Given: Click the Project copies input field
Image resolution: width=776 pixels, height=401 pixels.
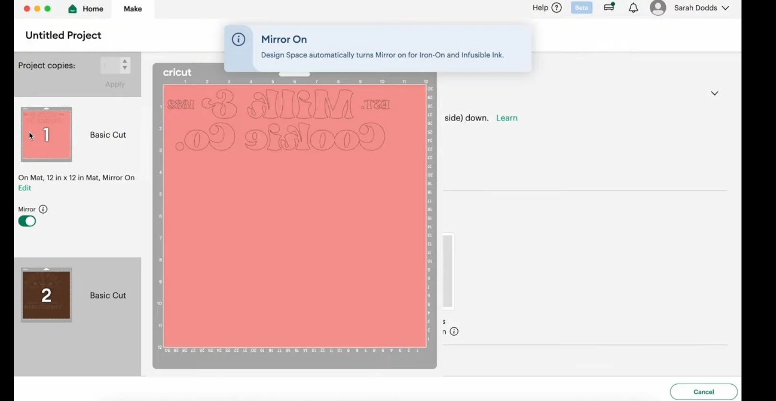Looking at the screenshot, I should [109, 65].
